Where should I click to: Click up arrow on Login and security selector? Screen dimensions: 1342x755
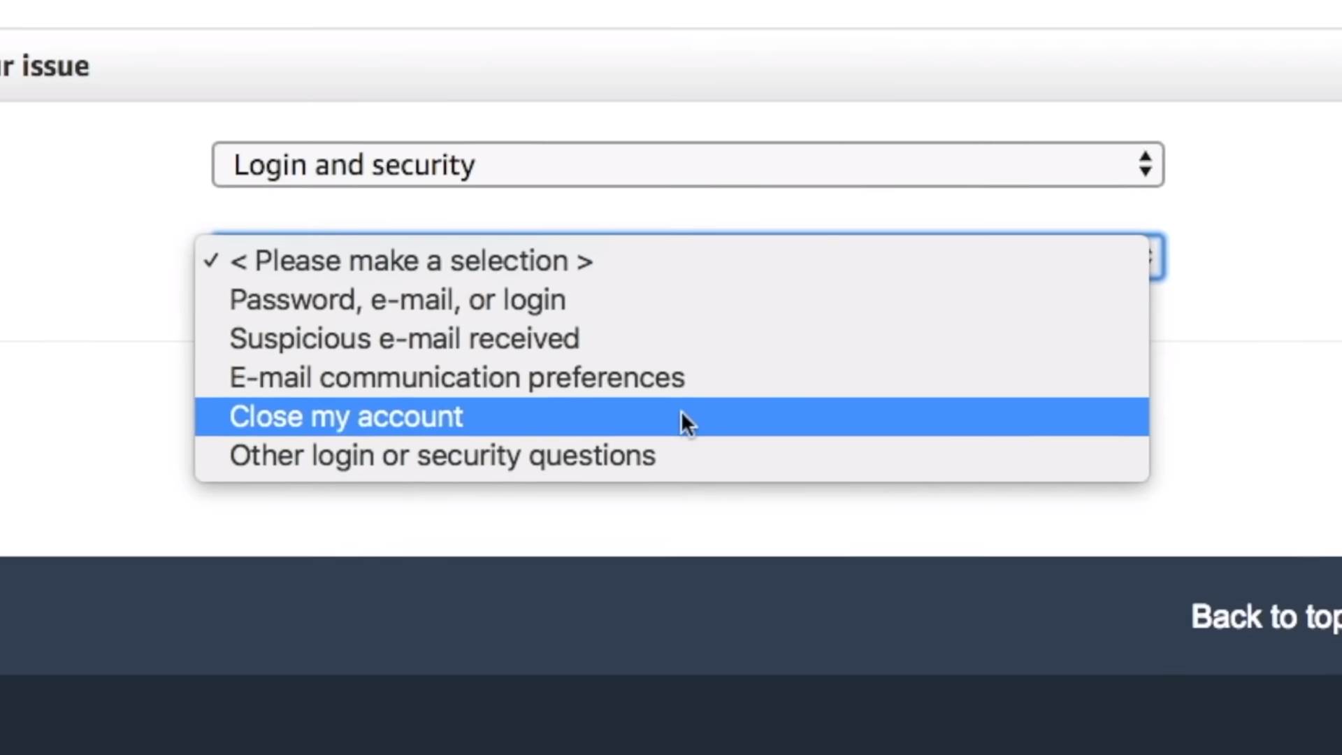coord(1145,157)
